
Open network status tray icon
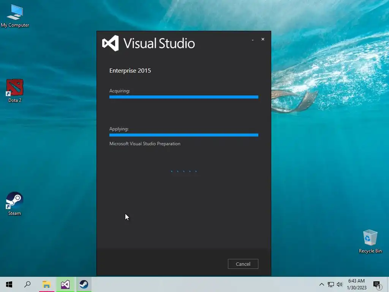(331, 284)
